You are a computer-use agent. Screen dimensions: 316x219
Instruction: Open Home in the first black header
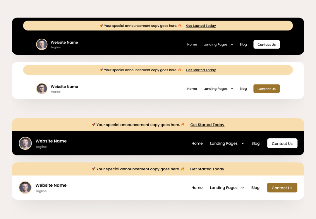pyautogui.click(x=192, y=44)
